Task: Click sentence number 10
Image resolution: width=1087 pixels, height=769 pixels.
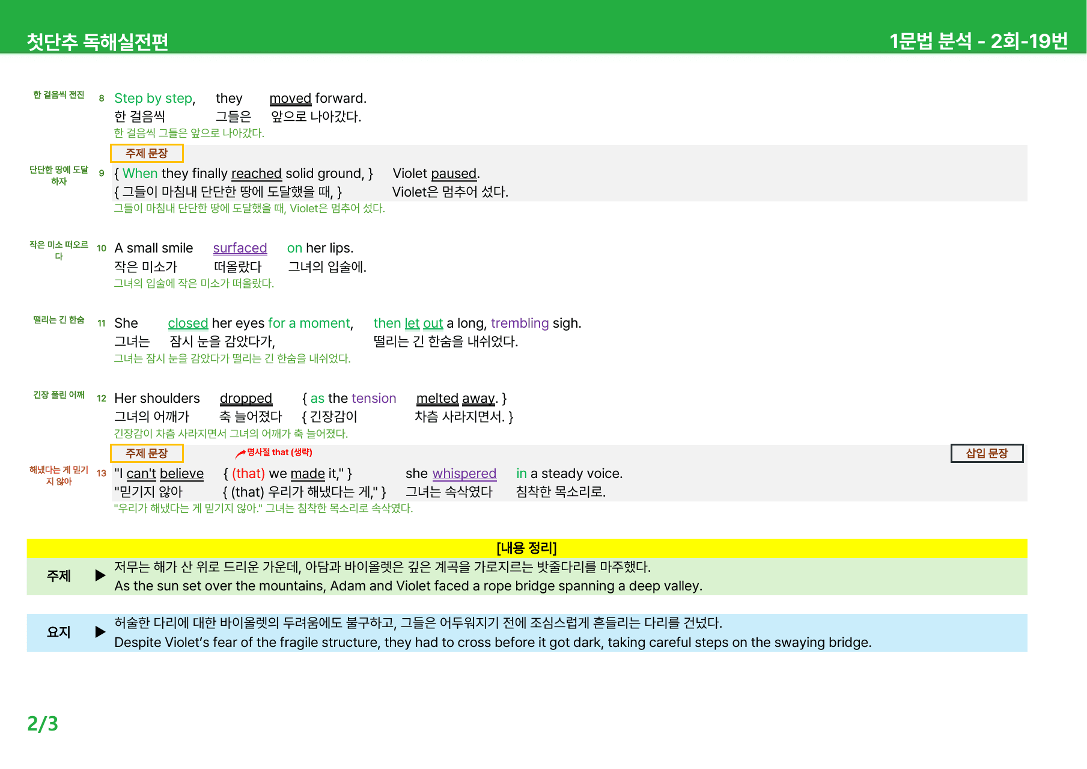Action: tap(102, 248)
